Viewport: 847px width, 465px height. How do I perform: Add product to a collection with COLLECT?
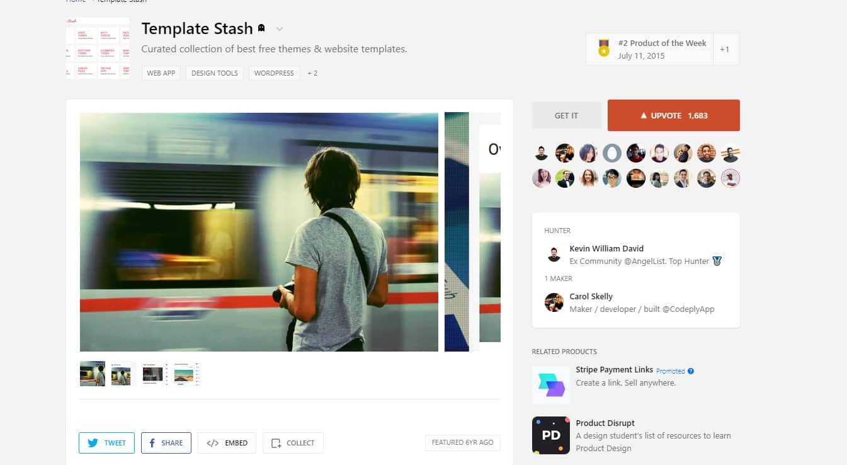(293, 443)
